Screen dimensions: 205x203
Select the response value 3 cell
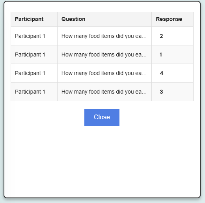(172, 92)
